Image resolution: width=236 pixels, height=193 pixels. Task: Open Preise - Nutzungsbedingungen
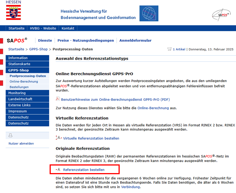[x=86, y=40]
